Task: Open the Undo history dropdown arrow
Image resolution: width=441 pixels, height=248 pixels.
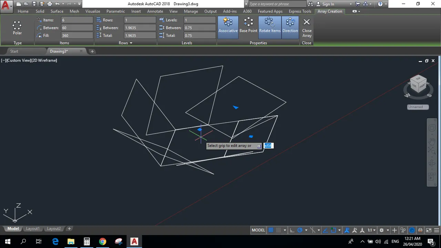Action: (63, 4)
